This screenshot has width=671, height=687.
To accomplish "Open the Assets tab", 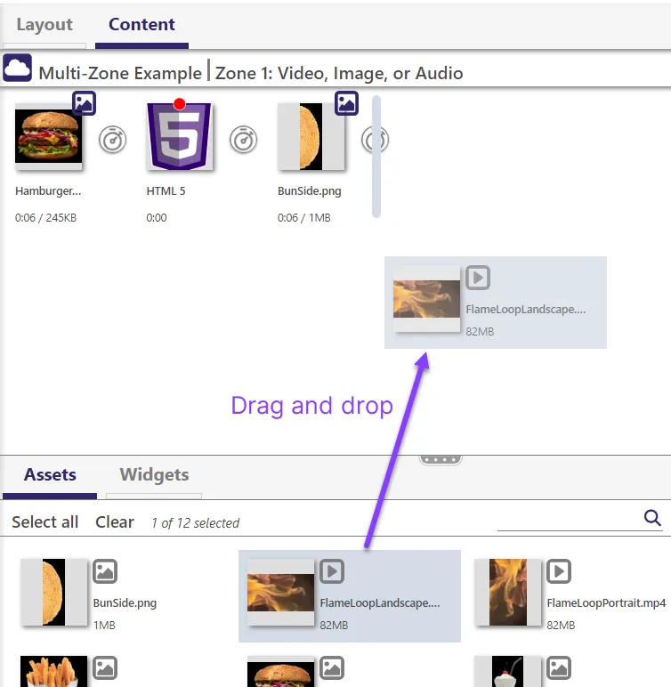I will tap(50, 475).
